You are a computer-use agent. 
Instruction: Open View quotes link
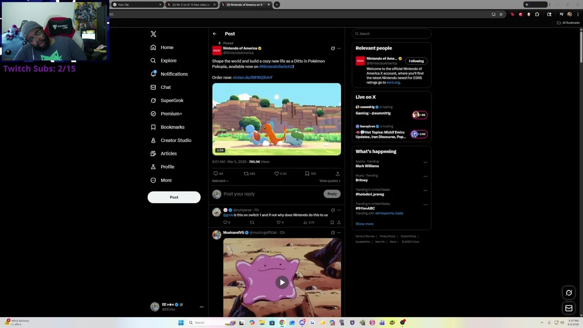click(x=330, y=181)
